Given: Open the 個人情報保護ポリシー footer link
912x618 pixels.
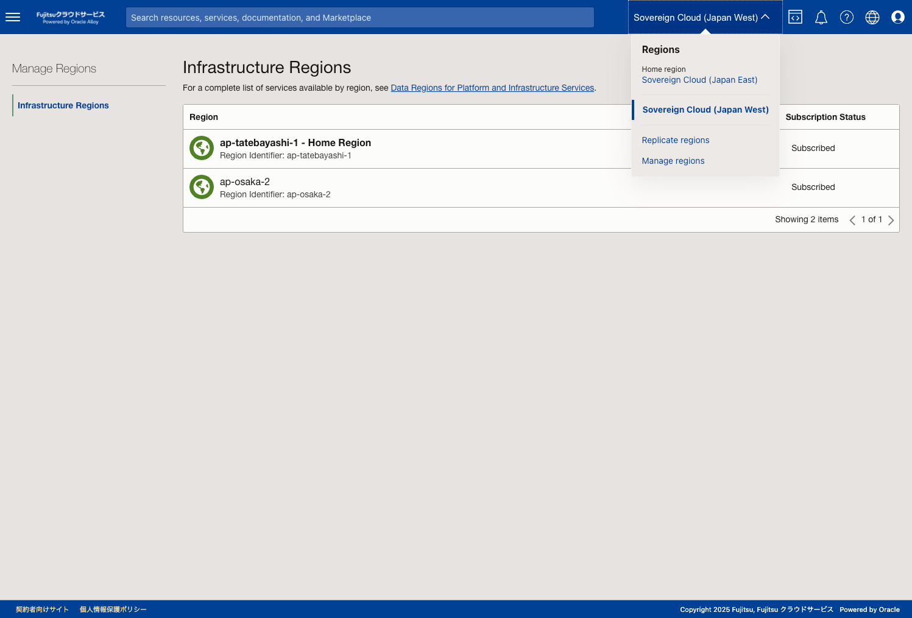Looking at the screenshot, I should point(113,609).
